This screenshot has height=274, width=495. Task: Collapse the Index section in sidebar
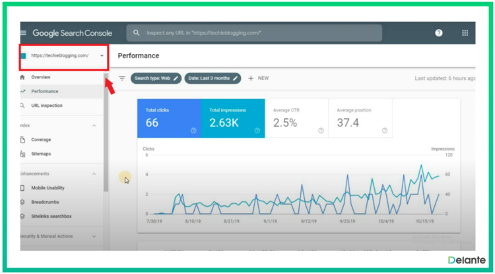pos(94,125)
